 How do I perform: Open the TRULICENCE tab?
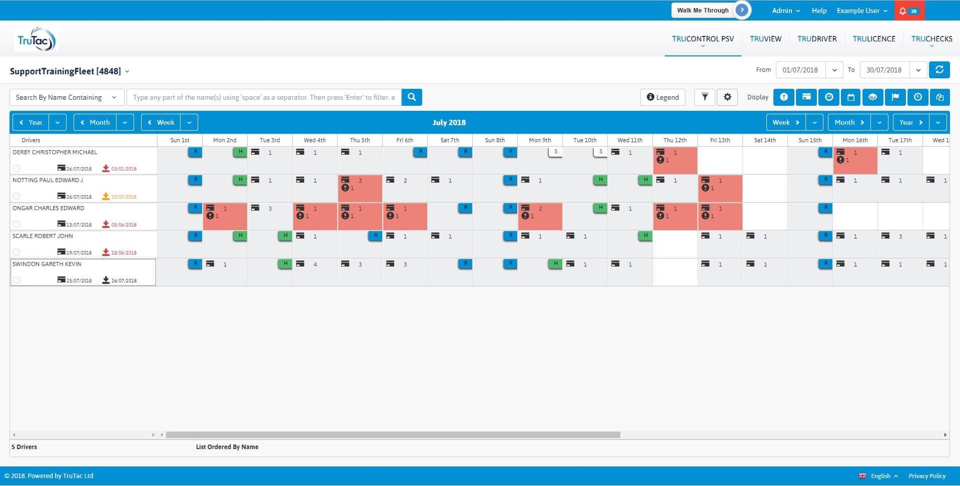874,39
